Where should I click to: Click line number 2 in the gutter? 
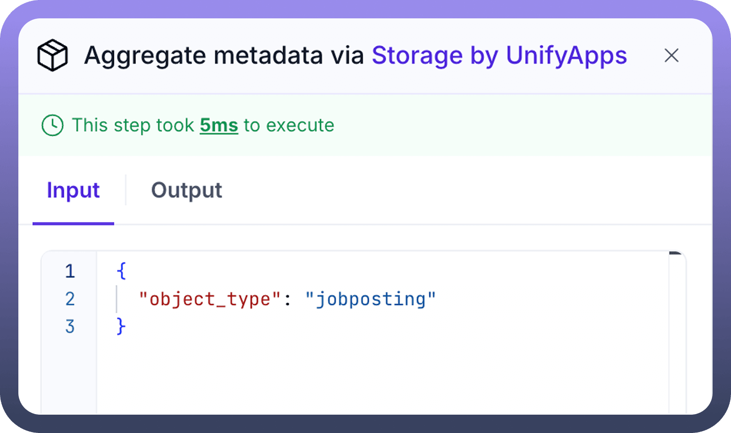70,299
